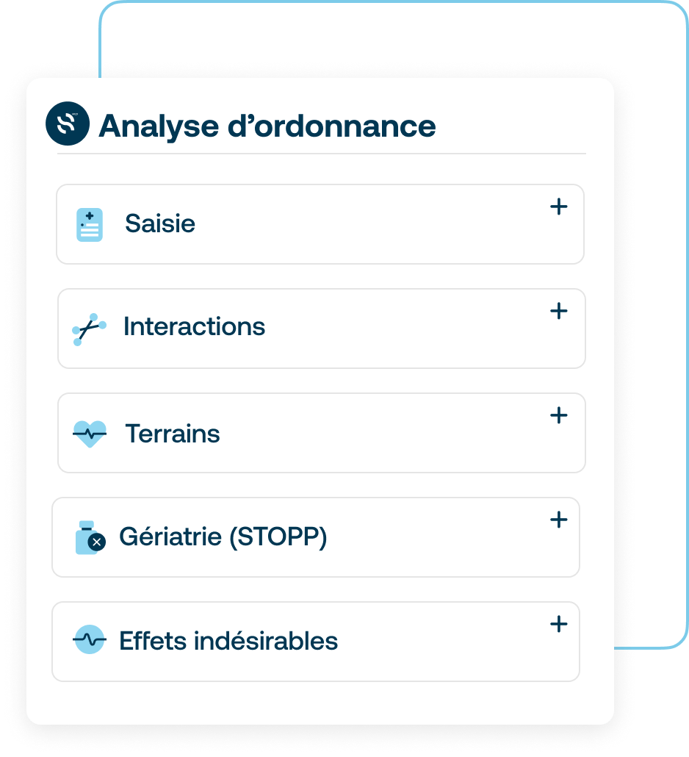
Task: Open the Gériatrie (STOPP) label
Action: pyautogui.click(x=223, y=537)
